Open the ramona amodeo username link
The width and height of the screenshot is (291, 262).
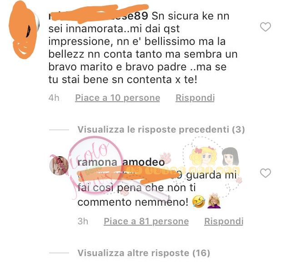tap(121, 162)
